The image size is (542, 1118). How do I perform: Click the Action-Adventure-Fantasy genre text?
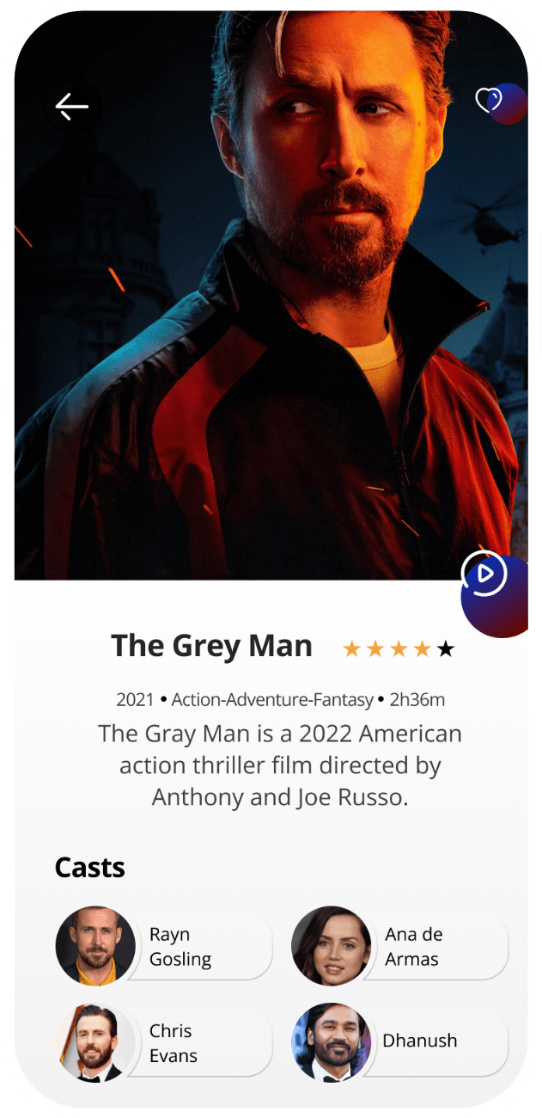point(272,700)
